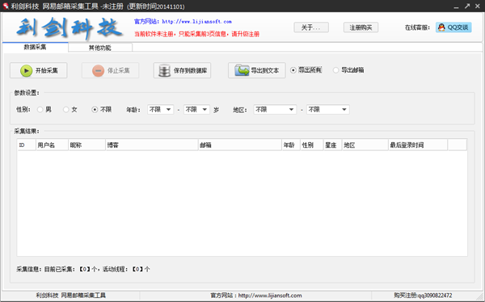Switch to 其他功能 tab
Image resolution: width=485 pixels, height=302 pixels.
tap(100, 48)
